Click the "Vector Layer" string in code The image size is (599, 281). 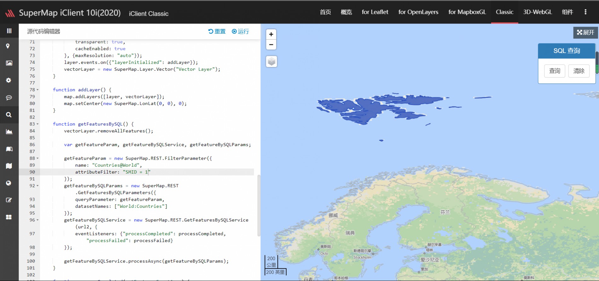coord(195,69)
